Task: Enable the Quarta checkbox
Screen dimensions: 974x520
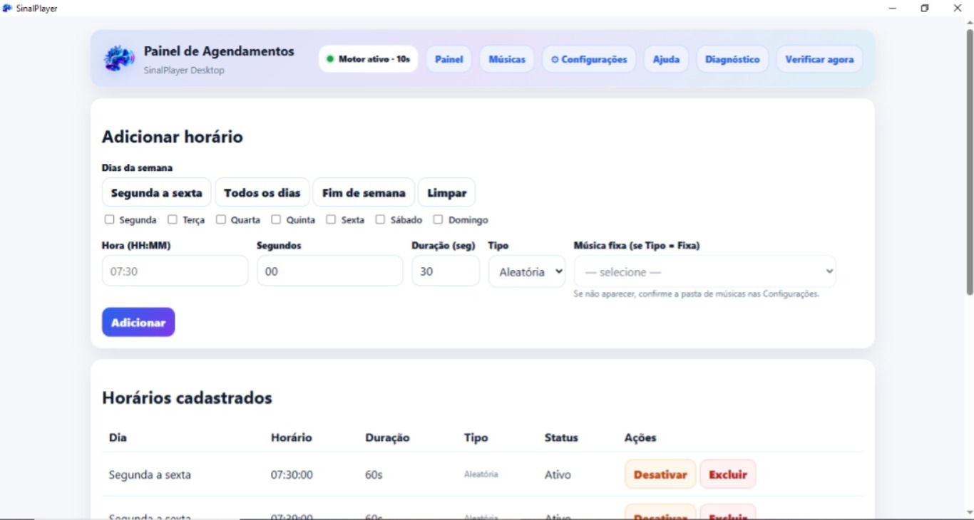Action: pos(221,219)
